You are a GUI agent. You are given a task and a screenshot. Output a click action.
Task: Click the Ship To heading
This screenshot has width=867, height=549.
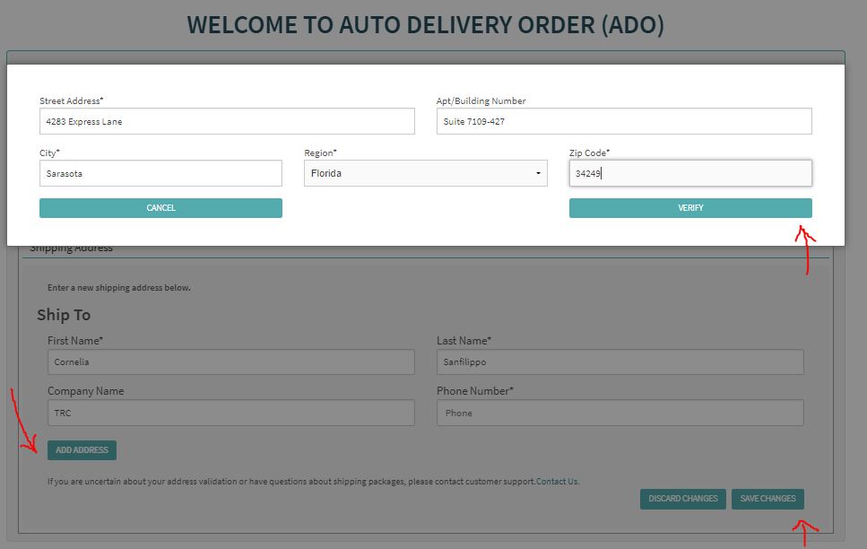64,315
